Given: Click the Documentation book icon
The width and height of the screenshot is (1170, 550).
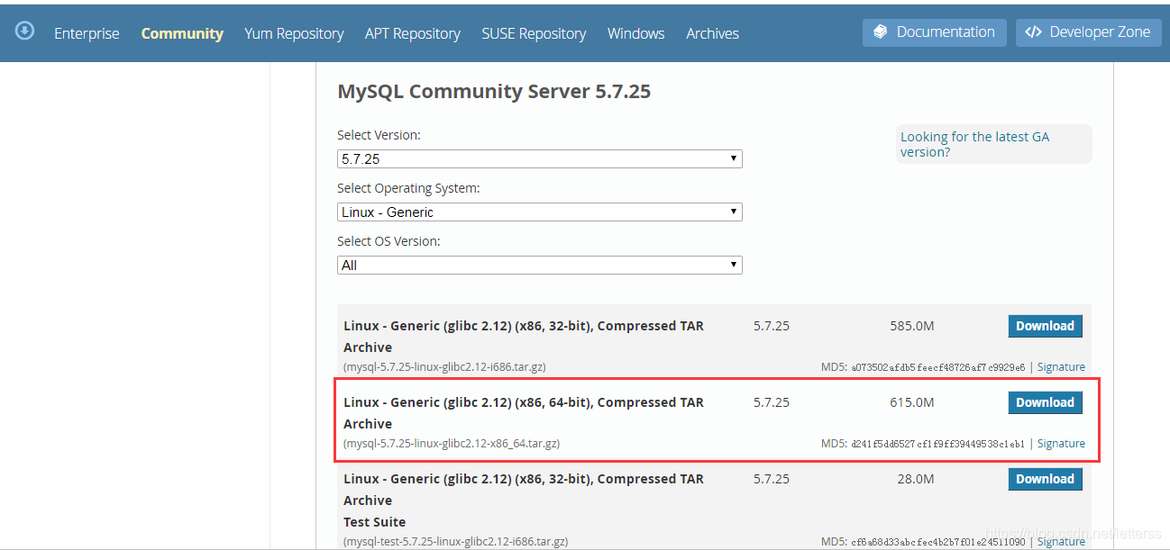Looking at the screenshot, I should click(x=881, y=32).
